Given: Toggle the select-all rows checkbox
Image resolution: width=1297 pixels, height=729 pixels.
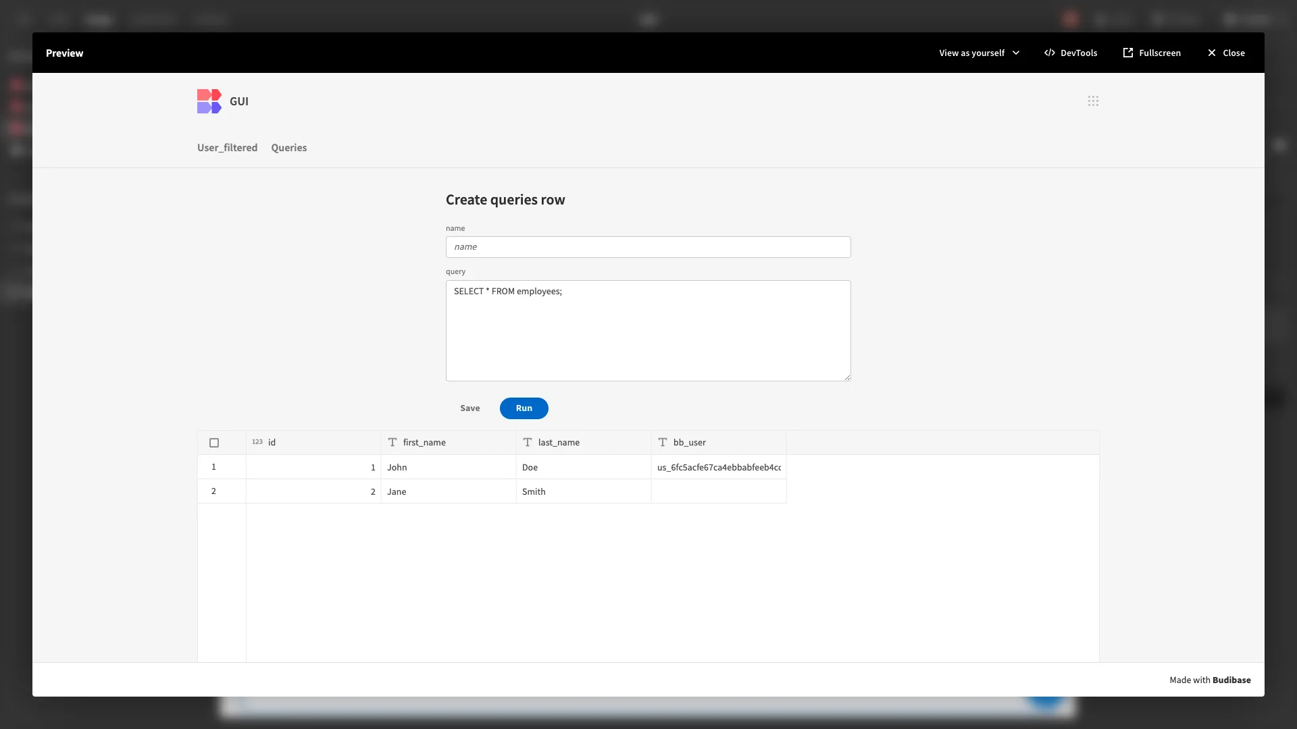Looking at the screenshot, I should [x=214, y=443].
